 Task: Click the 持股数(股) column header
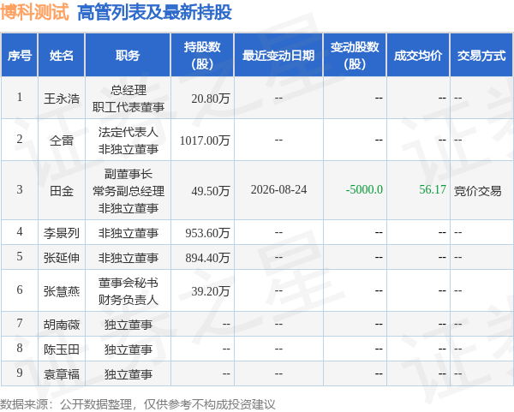coord(202,56)
